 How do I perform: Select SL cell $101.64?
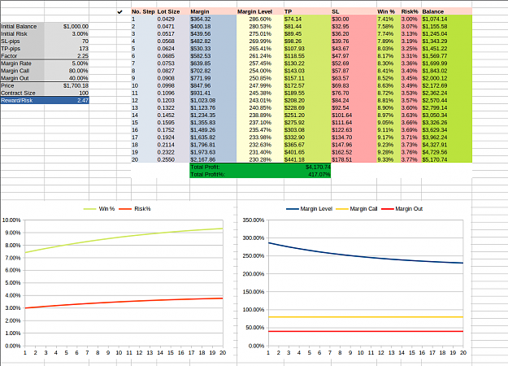click(x=354, y=115)
